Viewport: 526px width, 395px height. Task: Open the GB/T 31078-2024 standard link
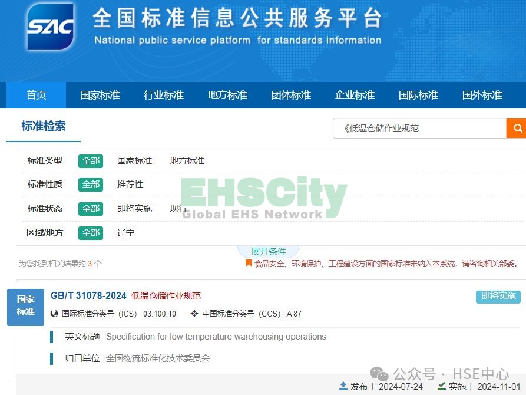coord(88,295)
